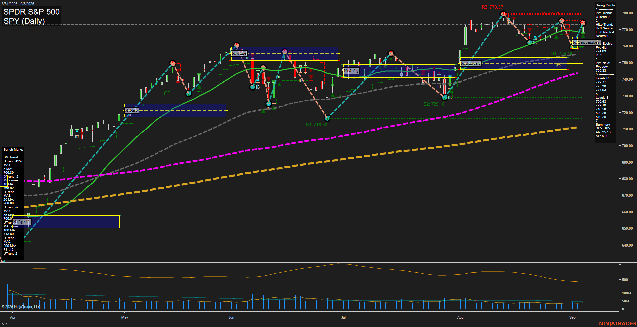Click the Pvt. Trend: label

[x=604, y=13]
